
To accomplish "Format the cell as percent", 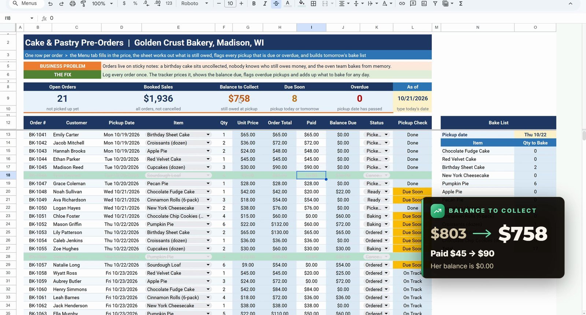I will (135, 4).
